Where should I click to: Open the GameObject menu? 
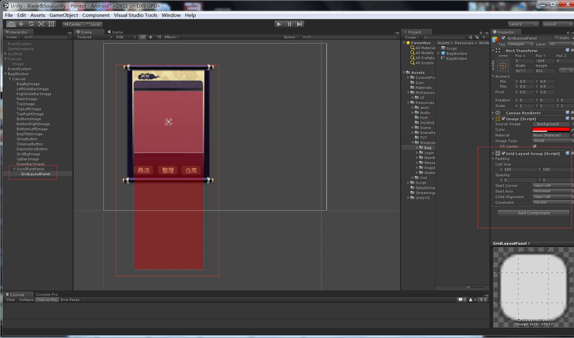pyautogui.click(x=64, y=15)
